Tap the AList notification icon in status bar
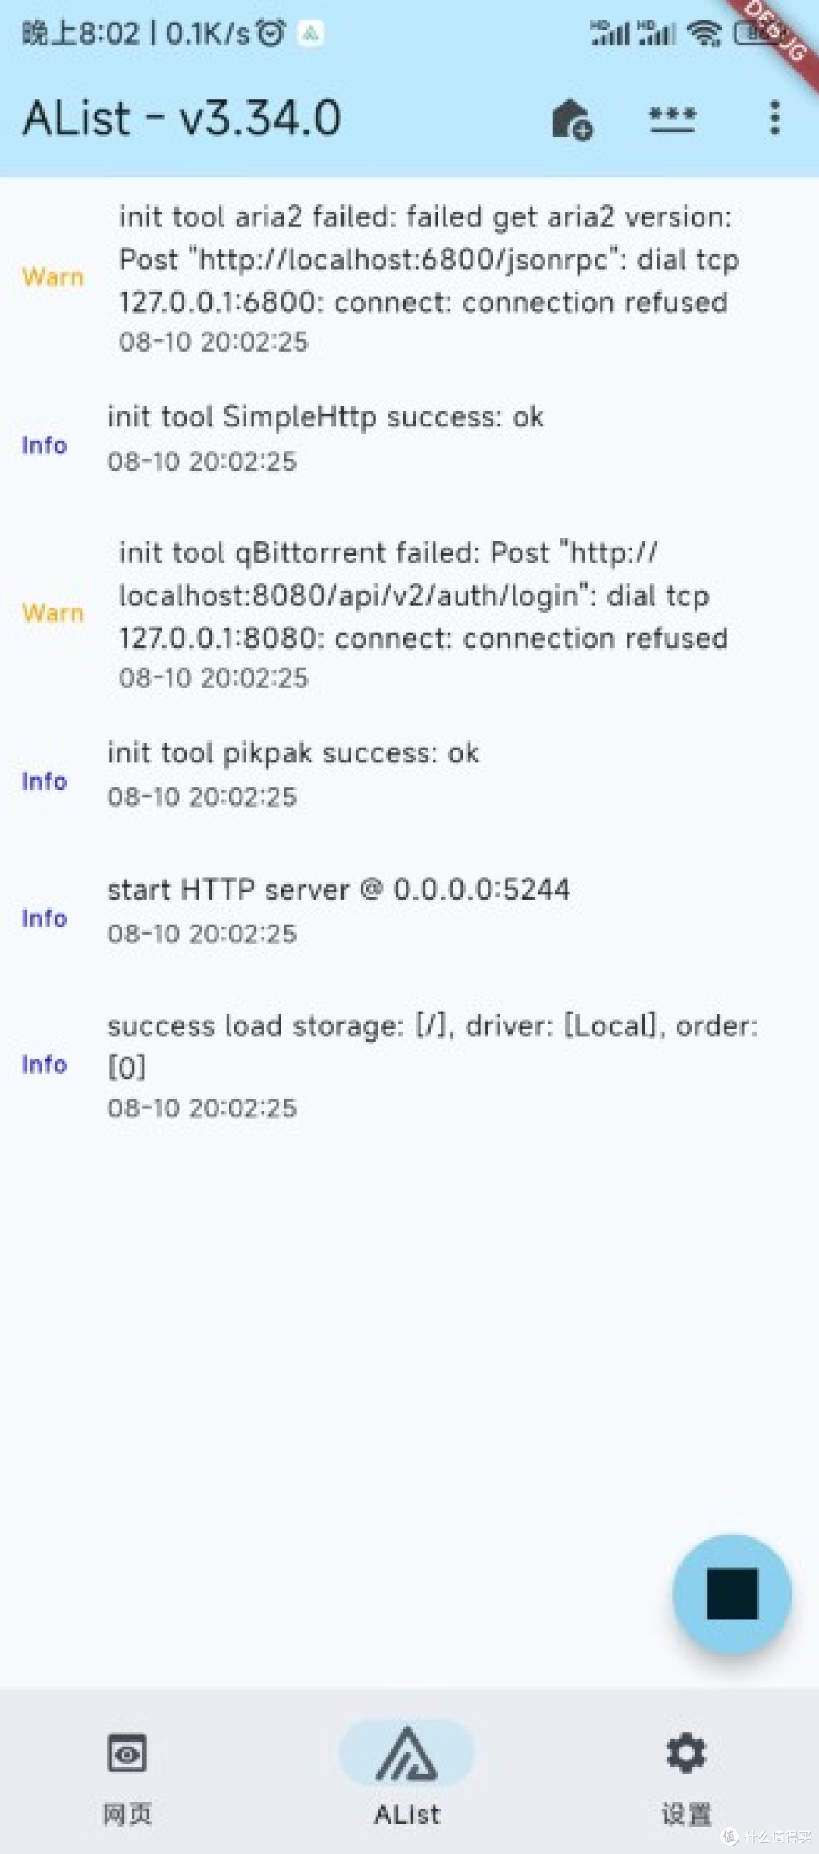This screenshot has height=1854, width=819. click(x=310, y=33)
